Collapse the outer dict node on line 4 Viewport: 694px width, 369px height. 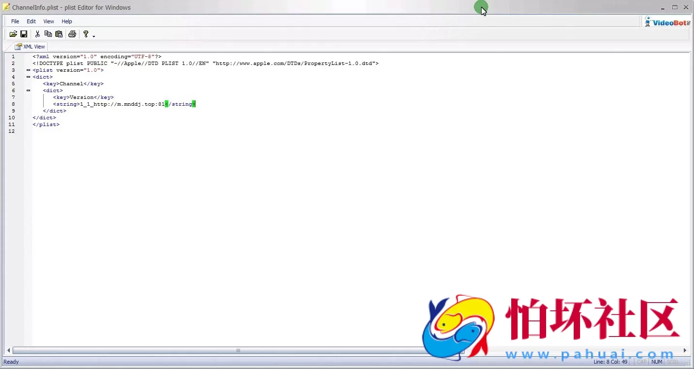(x=28, y=77)
